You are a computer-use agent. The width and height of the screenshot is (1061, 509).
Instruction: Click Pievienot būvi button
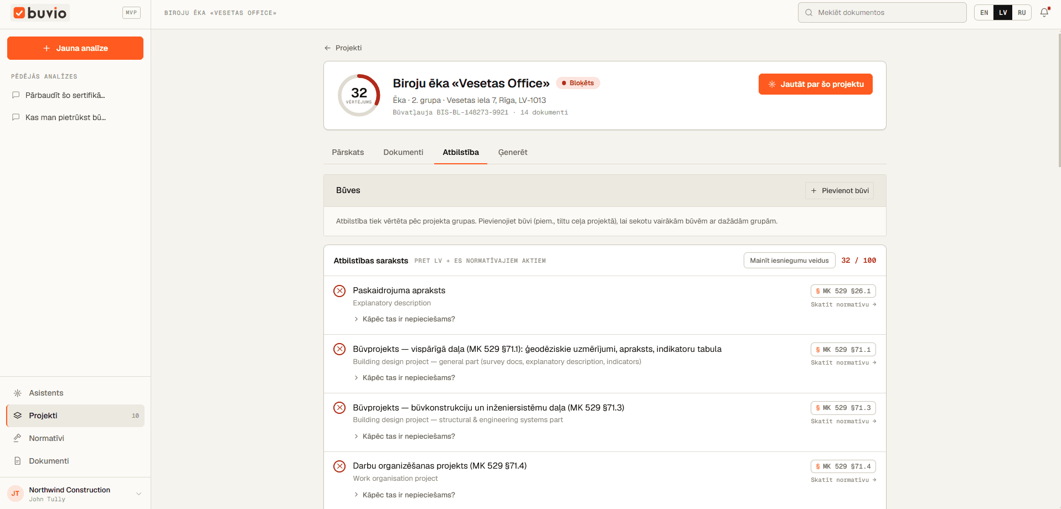click(839, 191)
